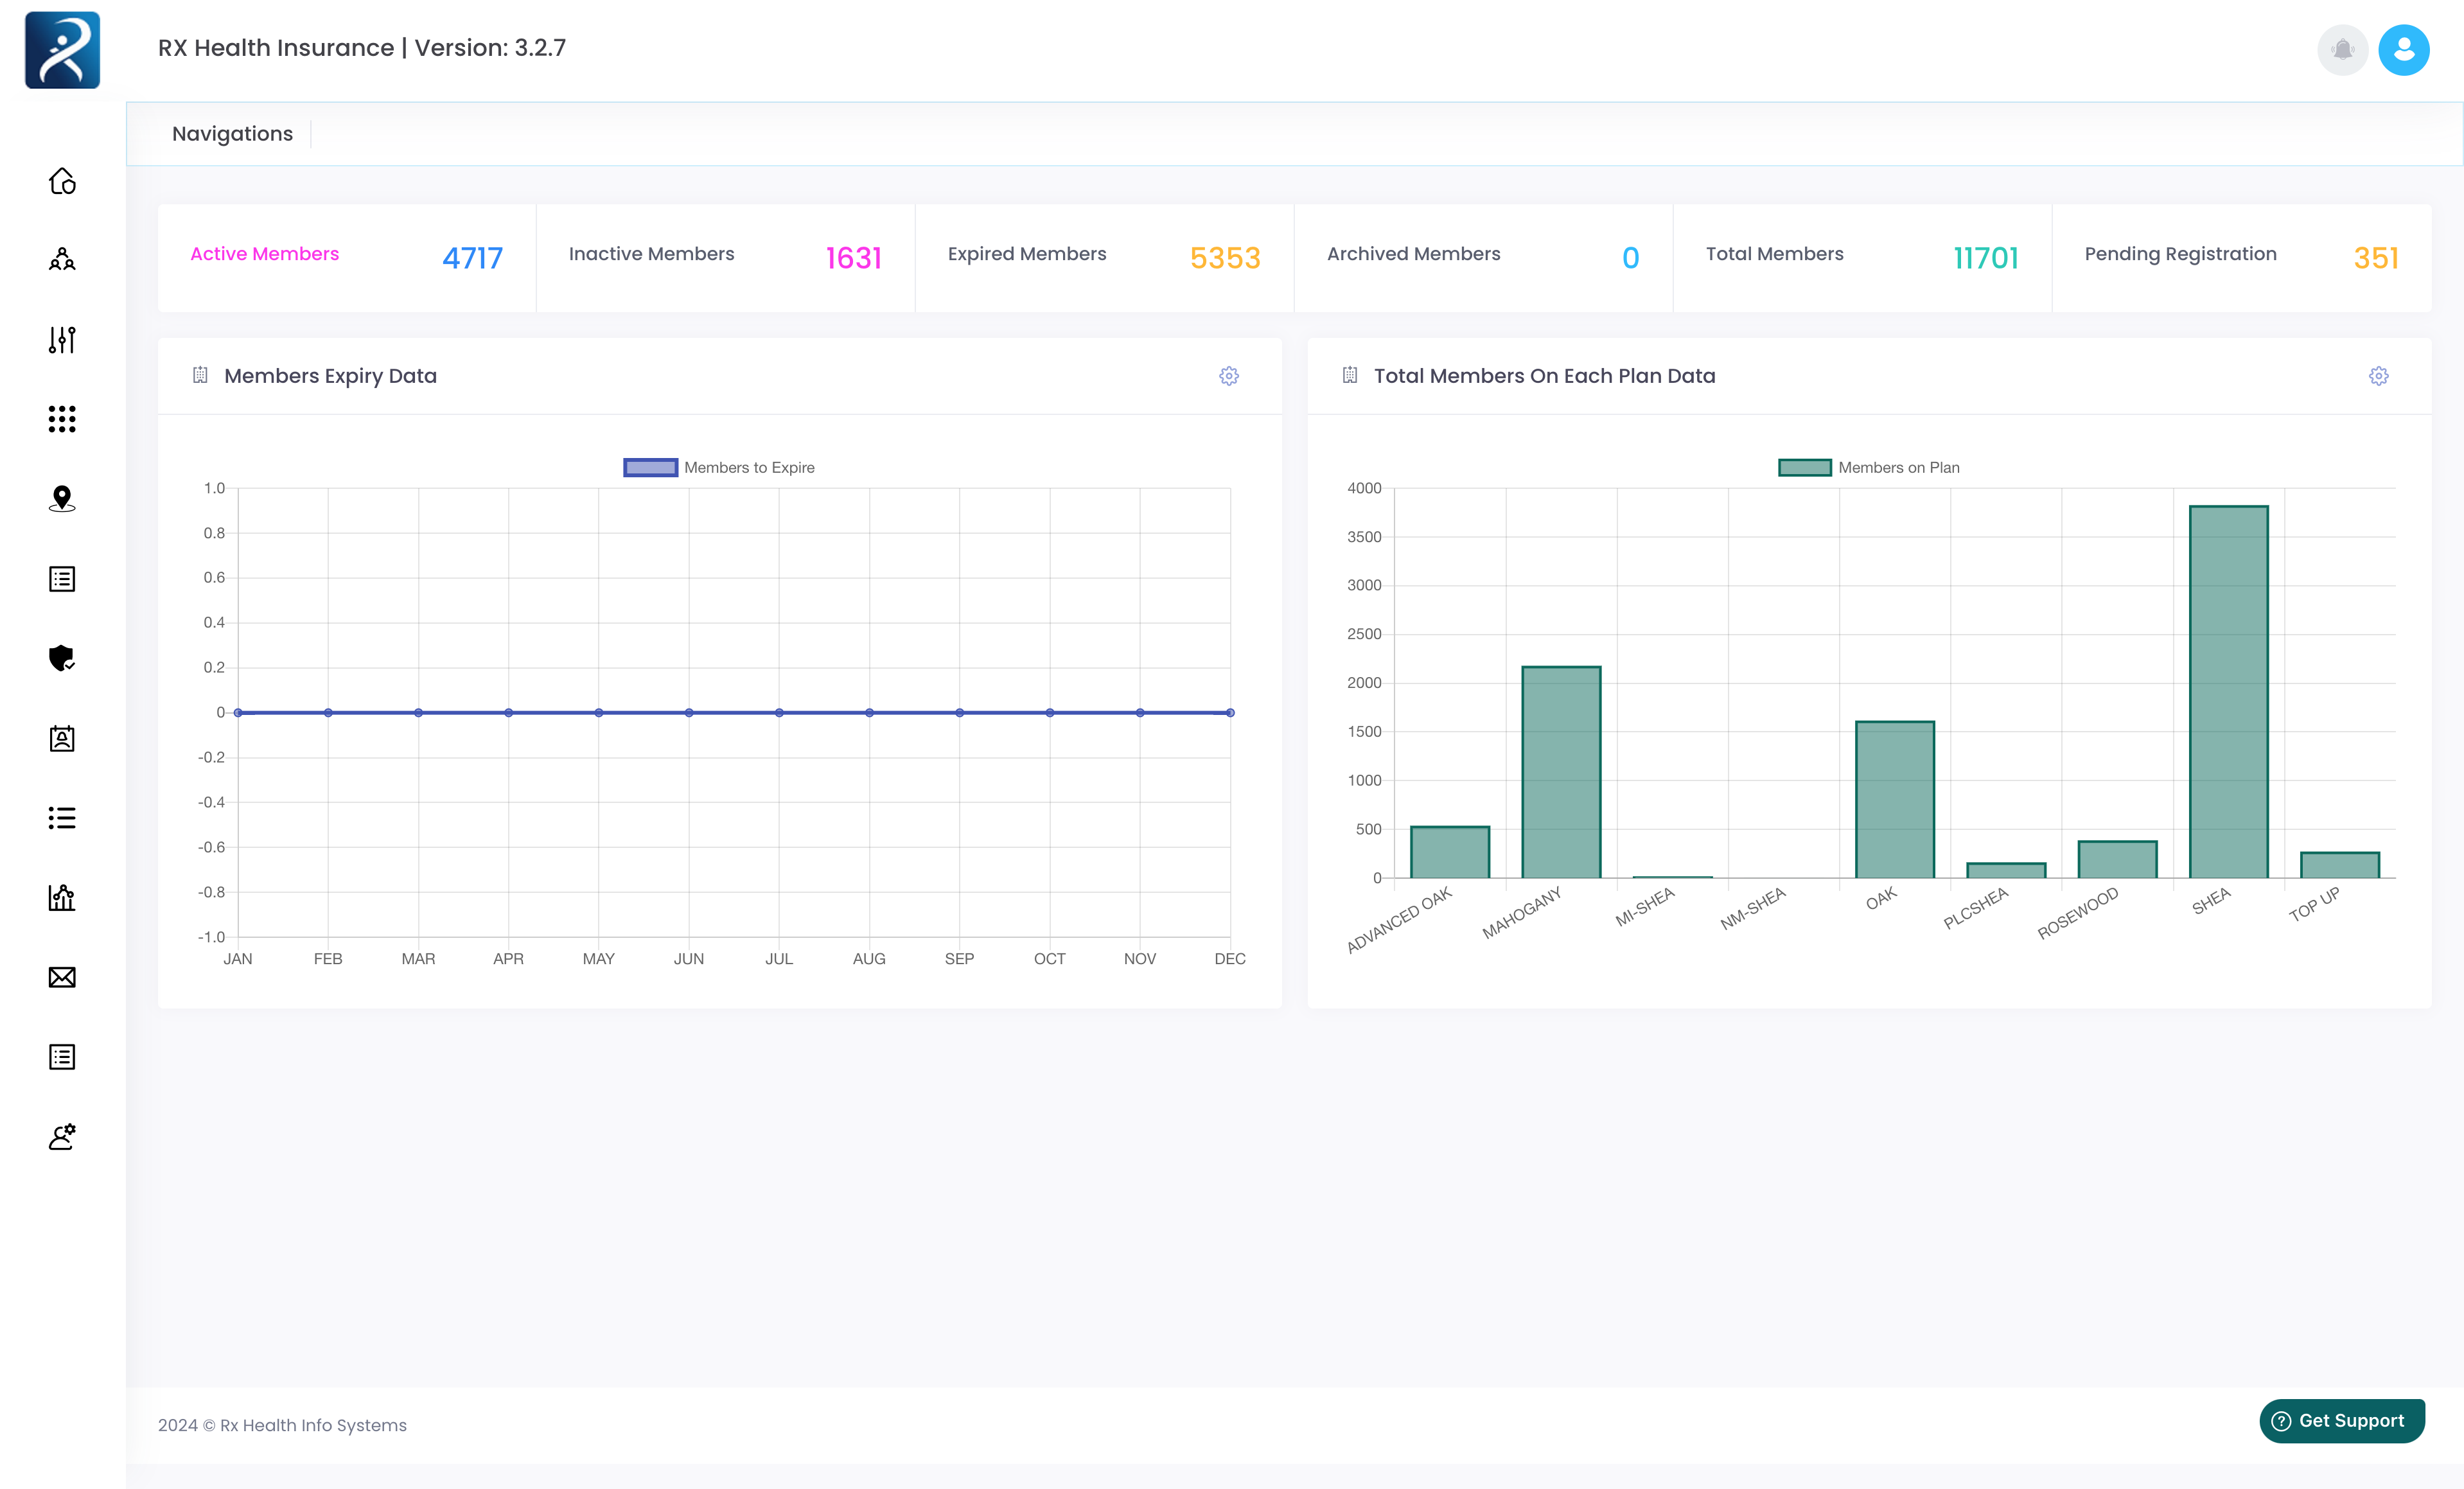Open the sliders settings sidebar icon
Viewport: 2464px width, 1489px height.
[62, 340]
